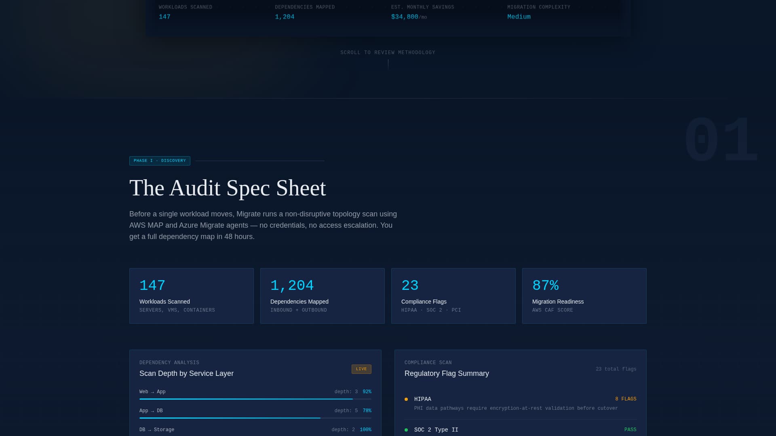776x436 pixels.
Task: Select the 23 Compliance Flags card
Action: [x=453, y=296]
